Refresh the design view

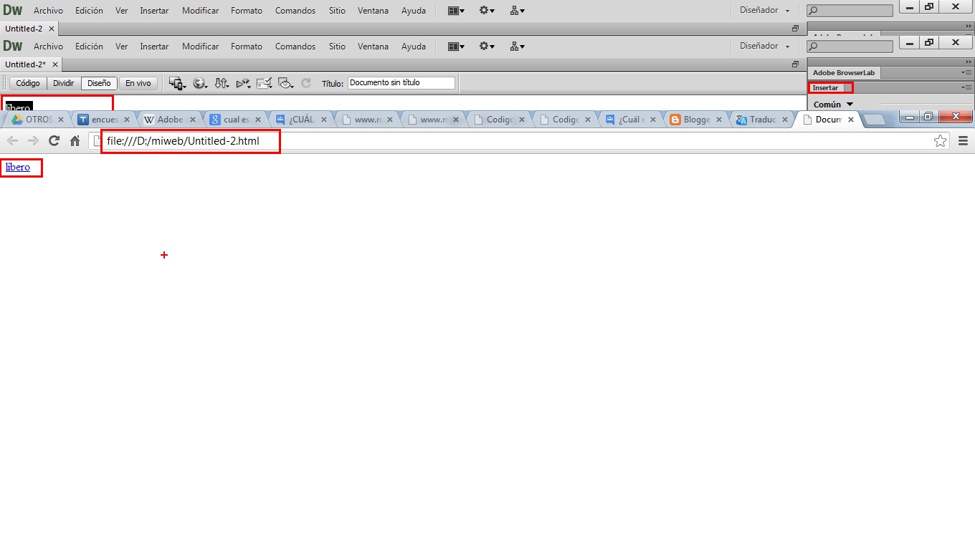pos(306,82)
